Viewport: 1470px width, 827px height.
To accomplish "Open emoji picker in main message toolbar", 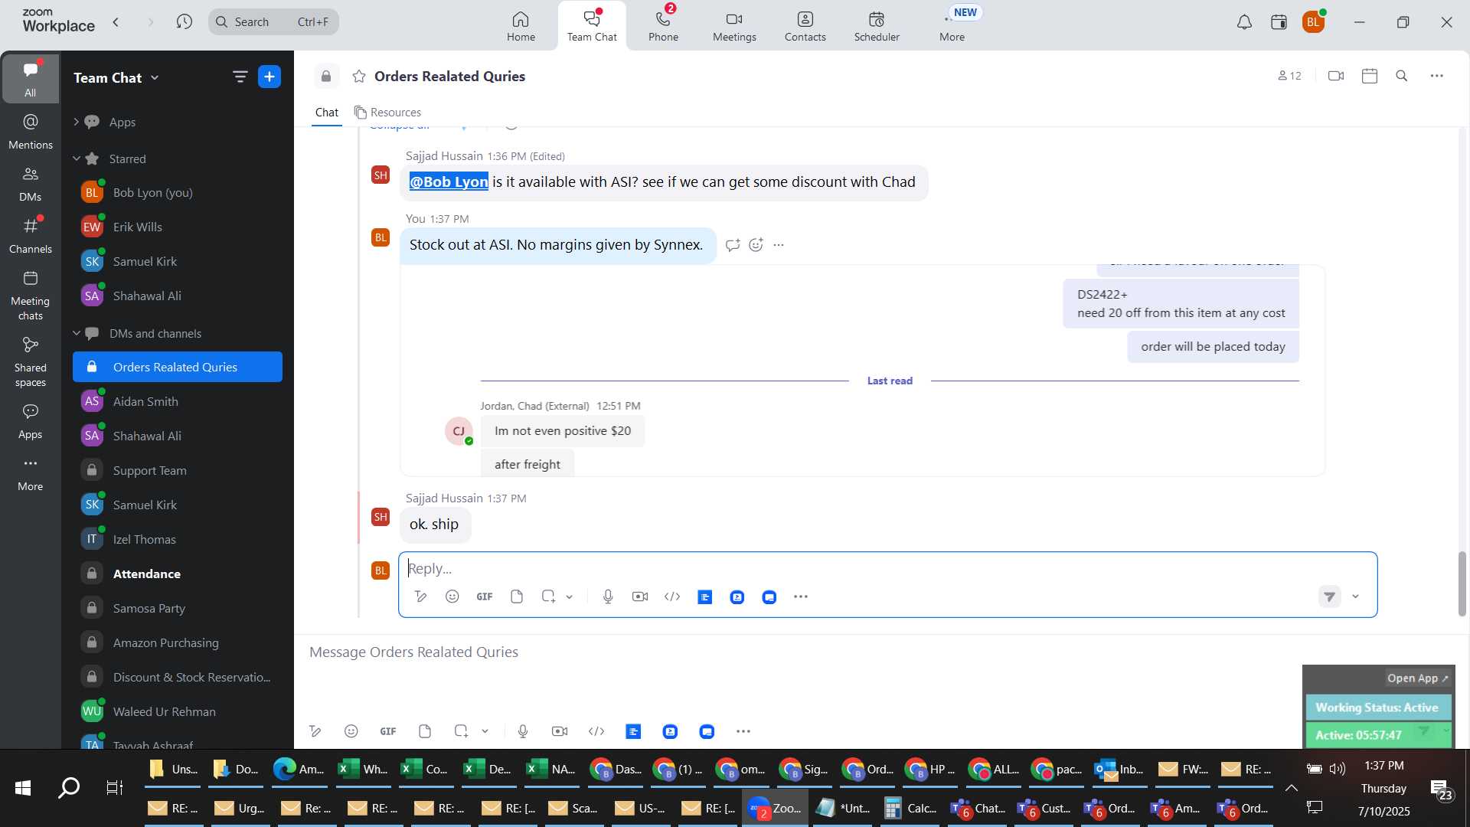I will tap(351, 731).
